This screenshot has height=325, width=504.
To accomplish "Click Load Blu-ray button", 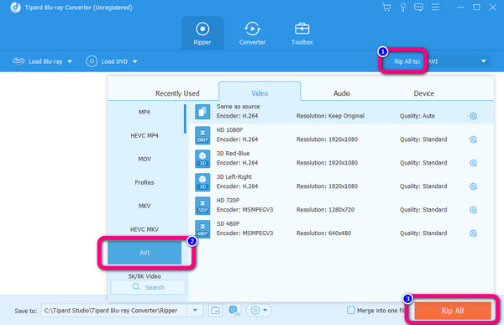I will tap(38, 61).
